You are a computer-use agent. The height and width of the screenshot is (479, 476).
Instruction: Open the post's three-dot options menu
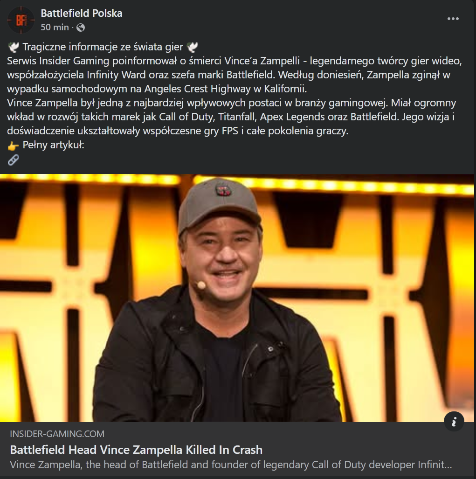pos(453,19)
